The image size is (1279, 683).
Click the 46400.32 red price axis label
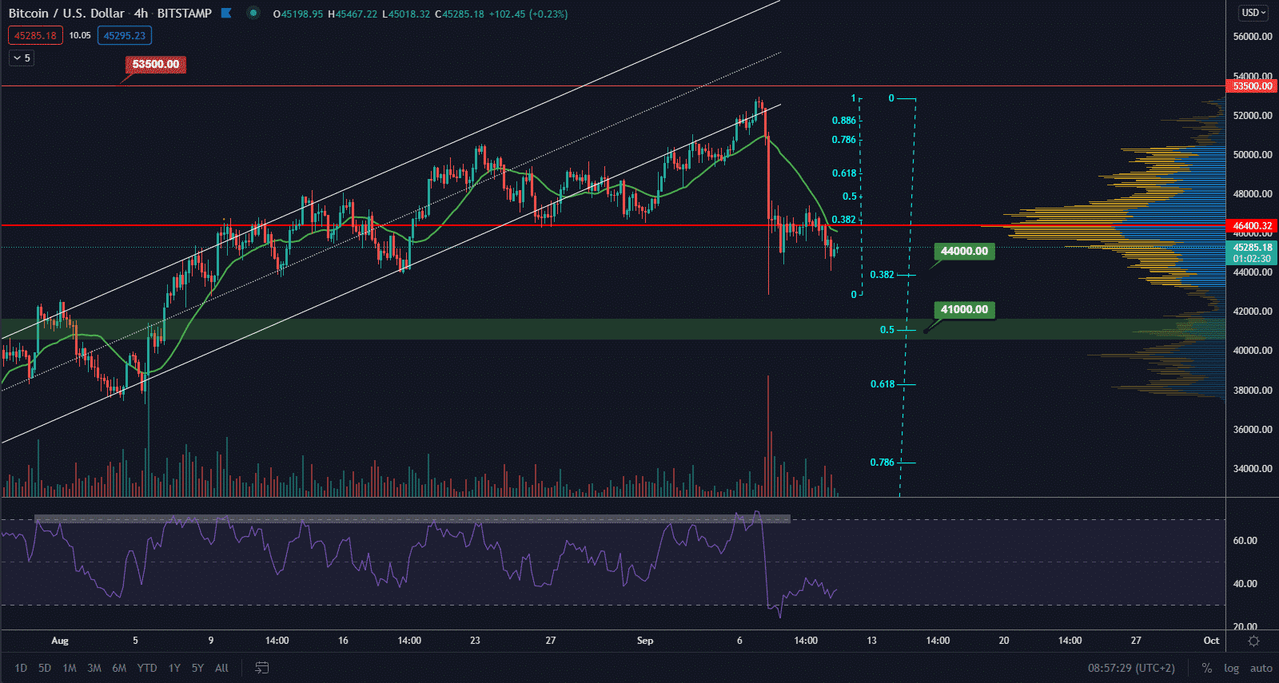point(1252,226)
